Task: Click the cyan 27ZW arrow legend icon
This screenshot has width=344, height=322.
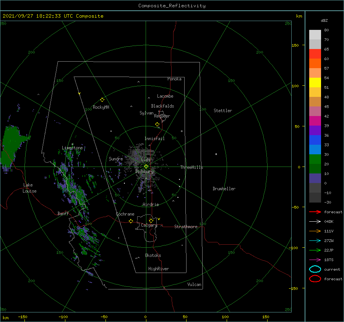Action: pyautogui.click(x=315, y=241)
